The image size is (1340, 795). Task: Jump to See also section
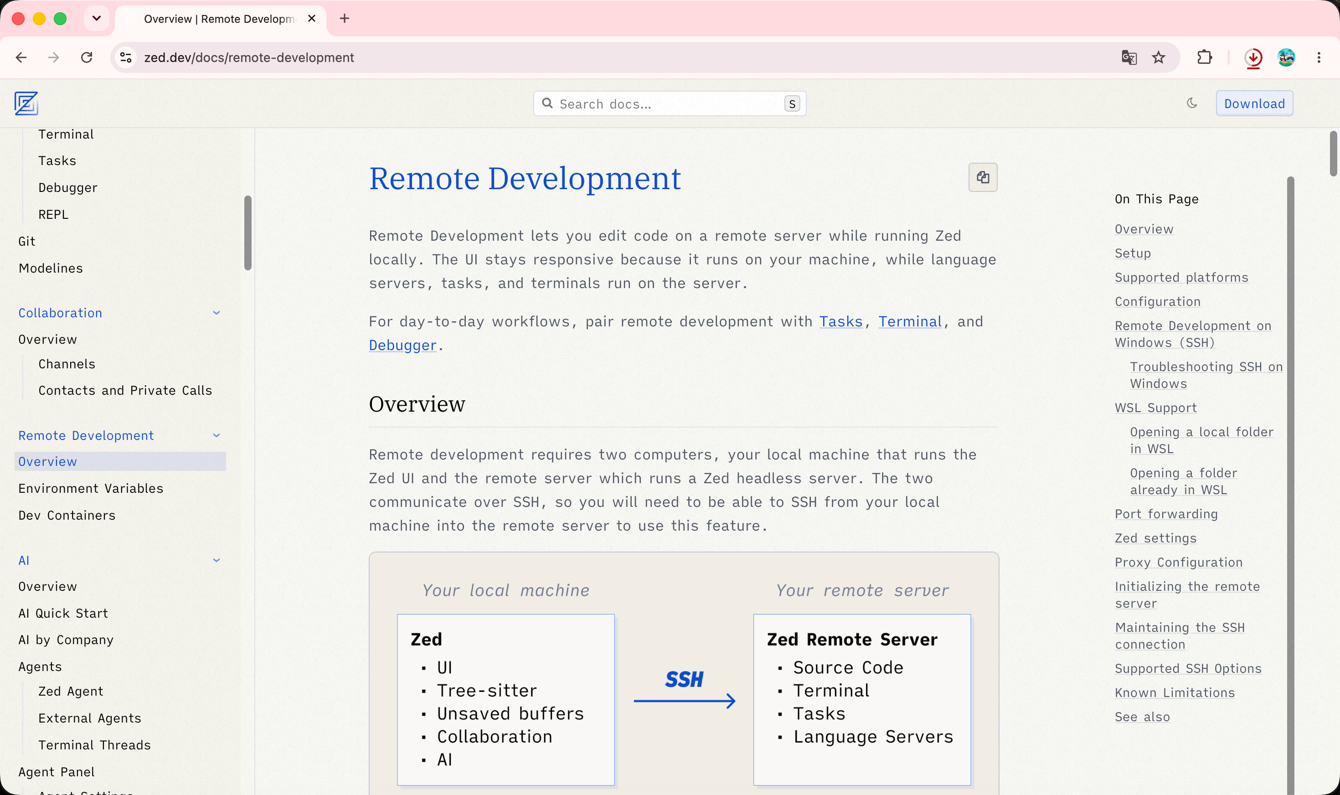[x=1142, y=717]
